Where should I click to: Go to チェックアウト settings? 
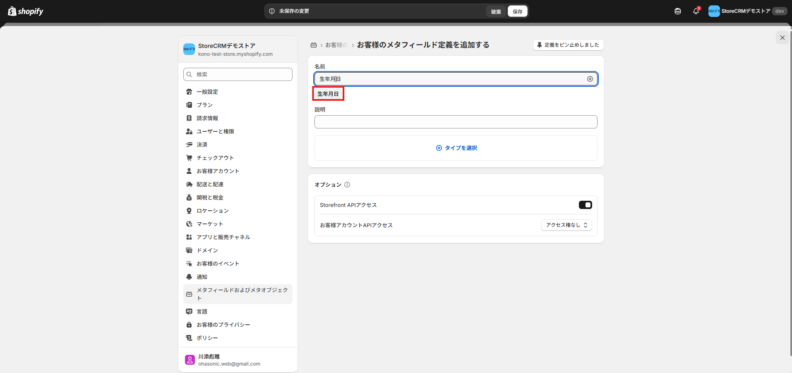click(215, 158)
